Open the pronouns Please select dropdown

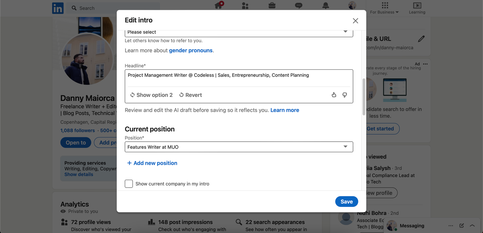[x=239, y=32]
